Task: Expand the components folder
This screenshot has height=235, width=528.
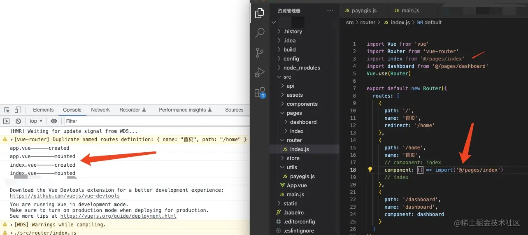Action: 305,104
